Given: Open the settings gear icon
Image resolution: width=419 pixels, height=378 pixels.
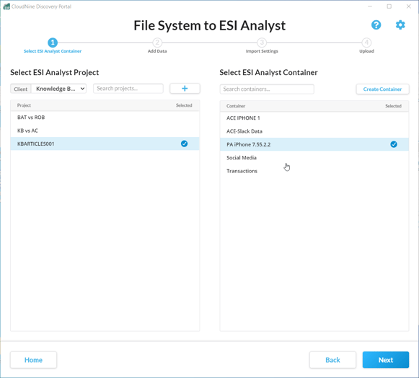Looking at the screenshot, I should (400, 25).
